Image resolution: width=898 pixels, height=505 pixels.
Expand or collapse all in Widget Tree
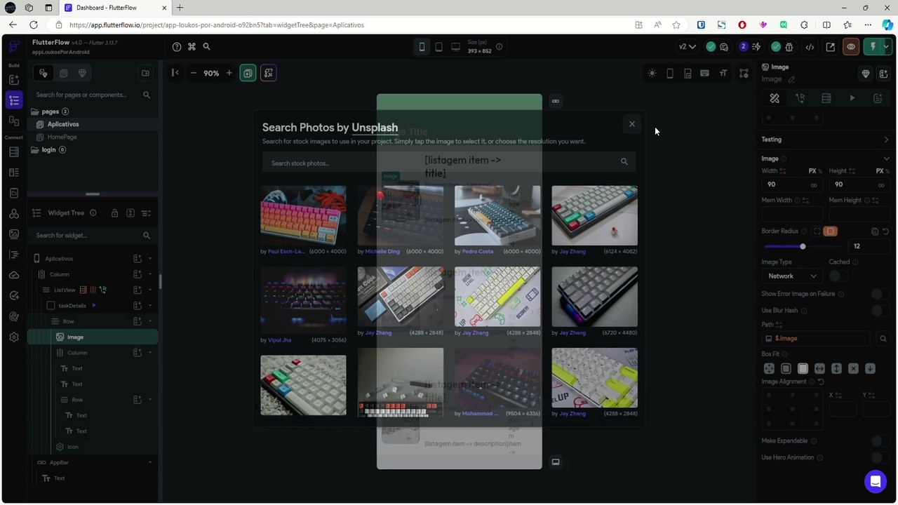point(147,213)
